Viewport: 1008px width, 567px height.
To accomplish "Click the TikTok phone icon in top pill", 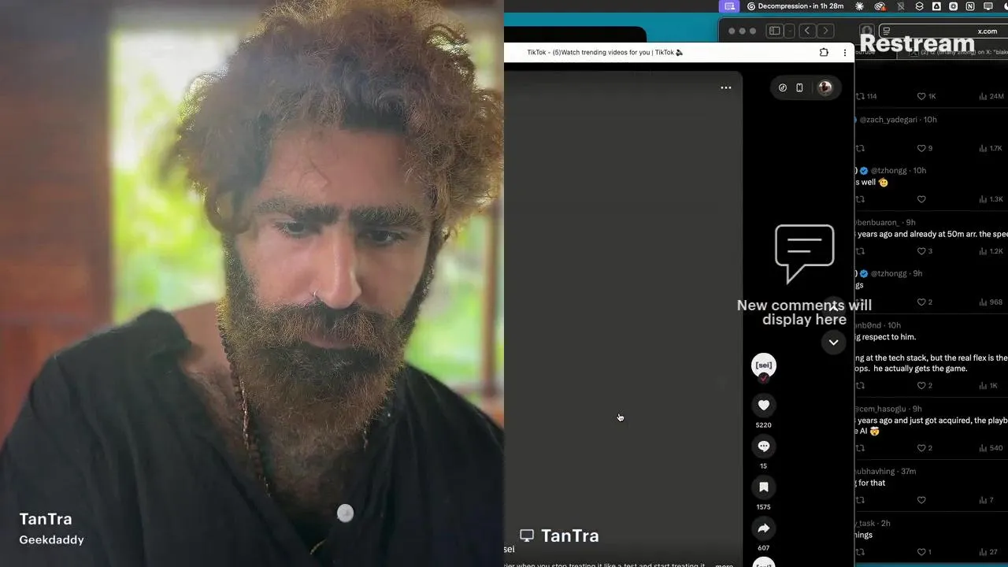I will click(x=799, y=87).
